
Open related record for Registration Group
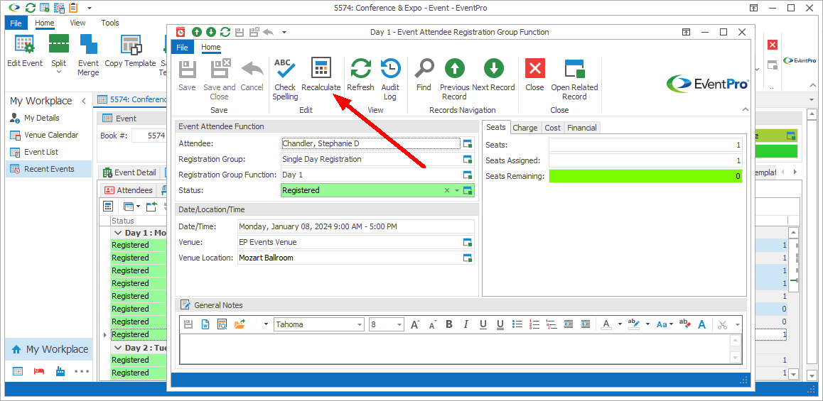(468, 159)
